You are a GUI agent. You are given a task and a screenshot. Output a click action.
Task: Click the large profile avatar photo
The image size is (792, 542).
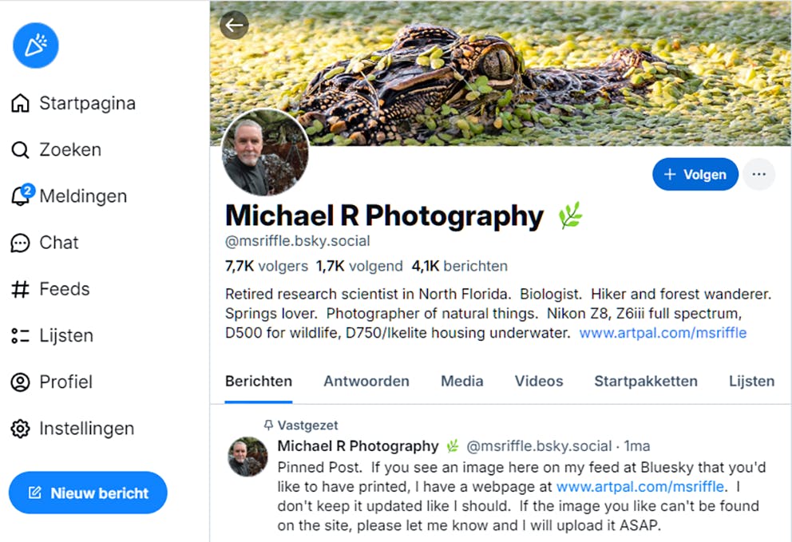click(x=265, y=154)
